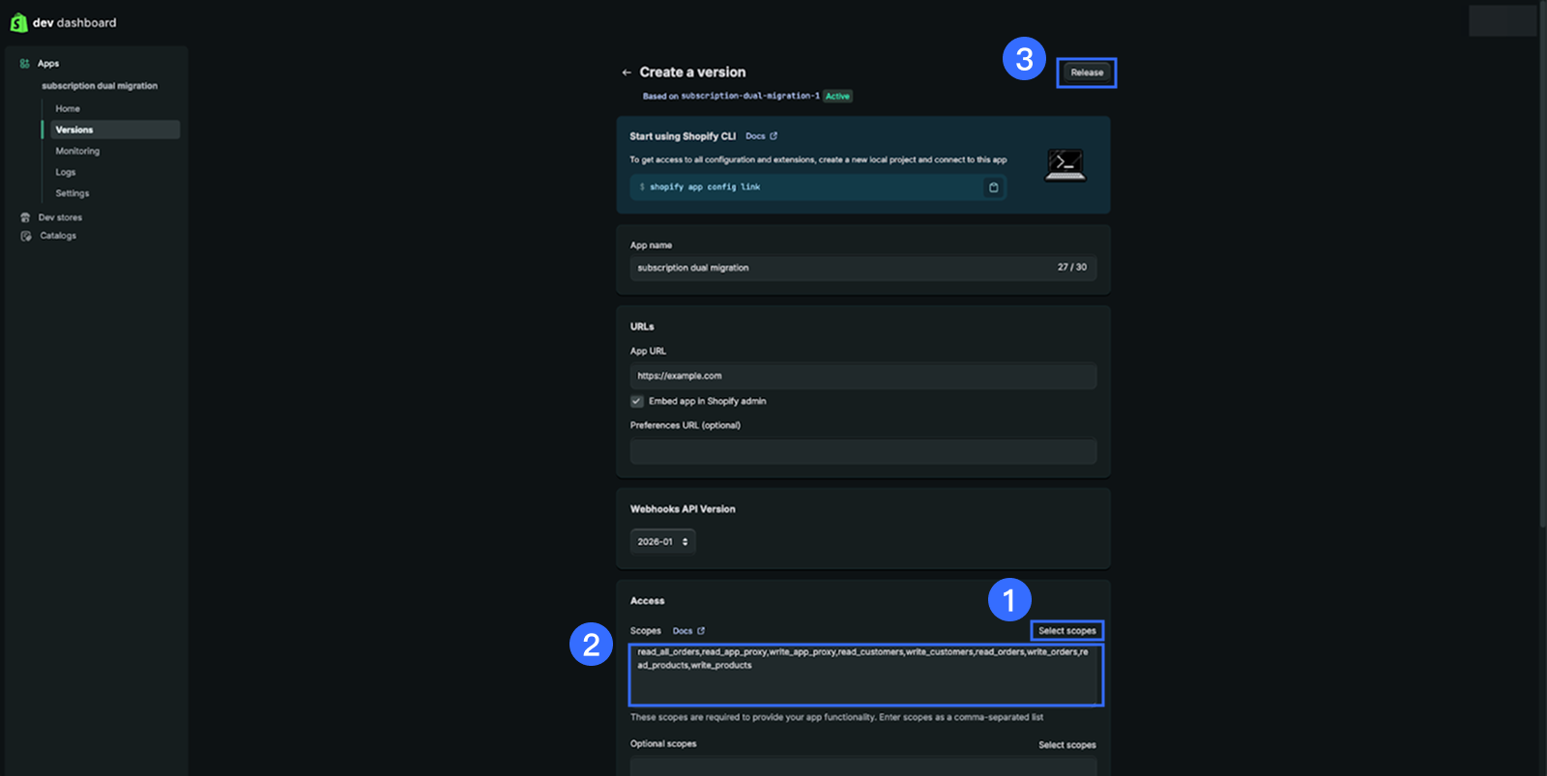This screenshot has height=776, width=1547.
Task: Click the Shopify bag logo
Action: pyautogui.click(x=18, y=22)
